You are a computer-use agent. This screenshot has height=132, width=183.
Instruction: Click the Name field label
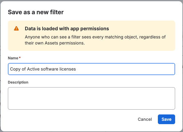coord(13,58)
